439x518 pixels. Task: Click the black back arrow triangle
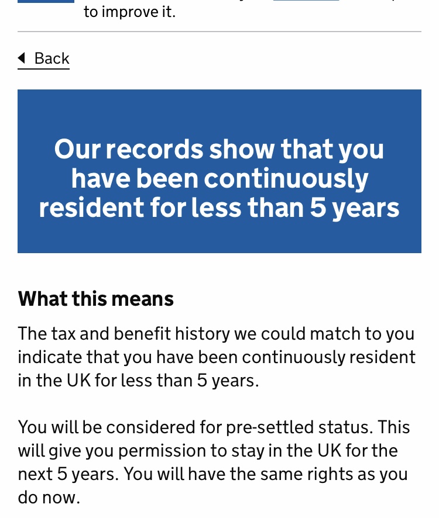pos(22,58)
